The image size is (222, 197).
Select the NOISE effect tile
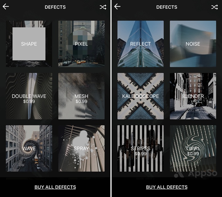click(x=193, y=44)
